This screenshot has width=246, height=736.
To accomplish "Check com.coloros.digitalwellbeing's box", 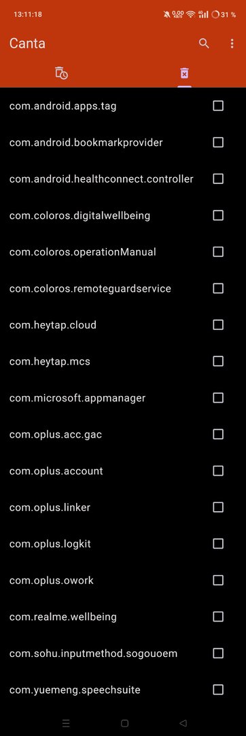I will (218, 215).
